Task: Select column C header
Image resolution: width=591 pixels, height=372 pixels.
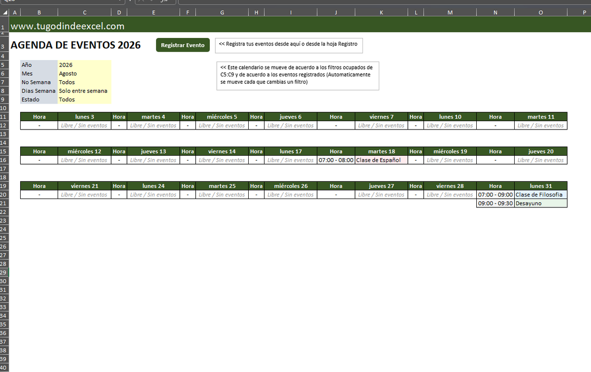Action: tap(85, 13)
